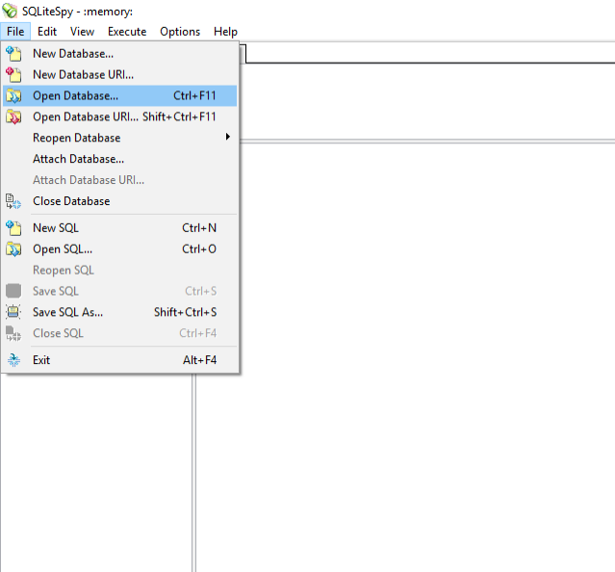
Task: Open the File menu
Action: click(x=15, y=32)
